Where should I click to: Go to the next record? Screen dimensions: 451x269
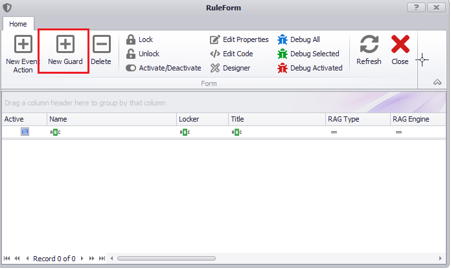click(82, 259)
